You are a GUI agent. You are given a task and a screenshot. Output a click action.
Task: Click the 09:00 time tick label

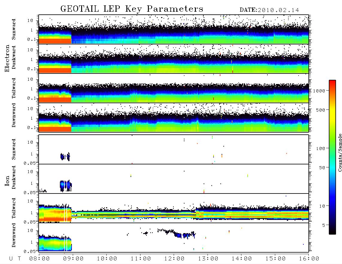point(73,259)
